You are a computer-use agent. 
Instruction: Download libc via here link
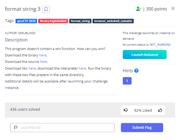32,68
